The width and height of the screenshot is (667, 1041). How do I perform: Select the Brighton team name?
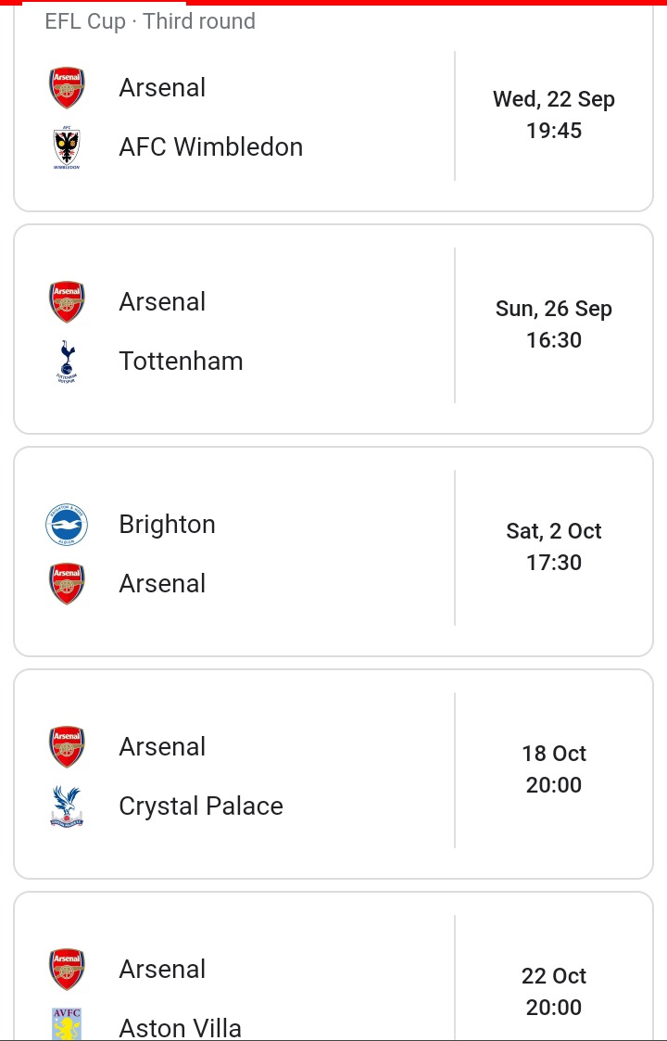coord(168,525)
